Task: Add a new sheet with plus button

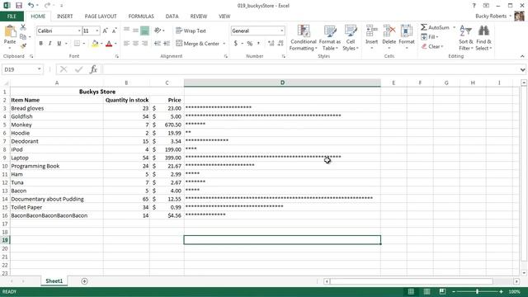Action: click(84, 281)
